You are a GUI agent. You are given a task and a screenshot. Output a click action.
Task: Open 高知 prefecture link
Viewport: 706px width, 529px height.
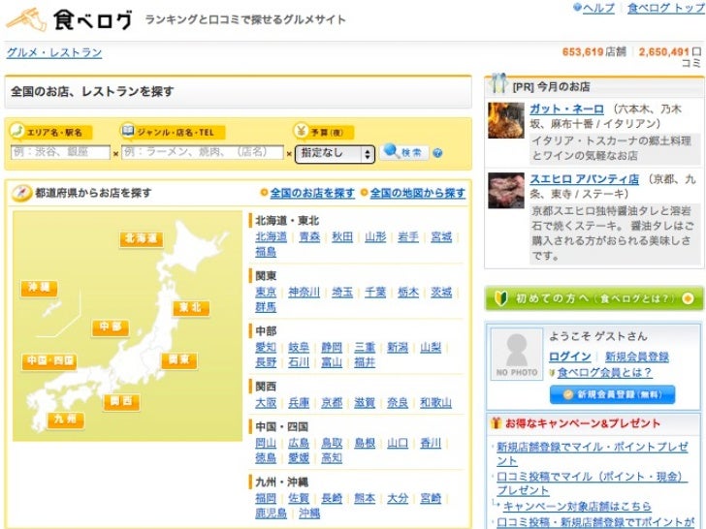pos(332,458)
